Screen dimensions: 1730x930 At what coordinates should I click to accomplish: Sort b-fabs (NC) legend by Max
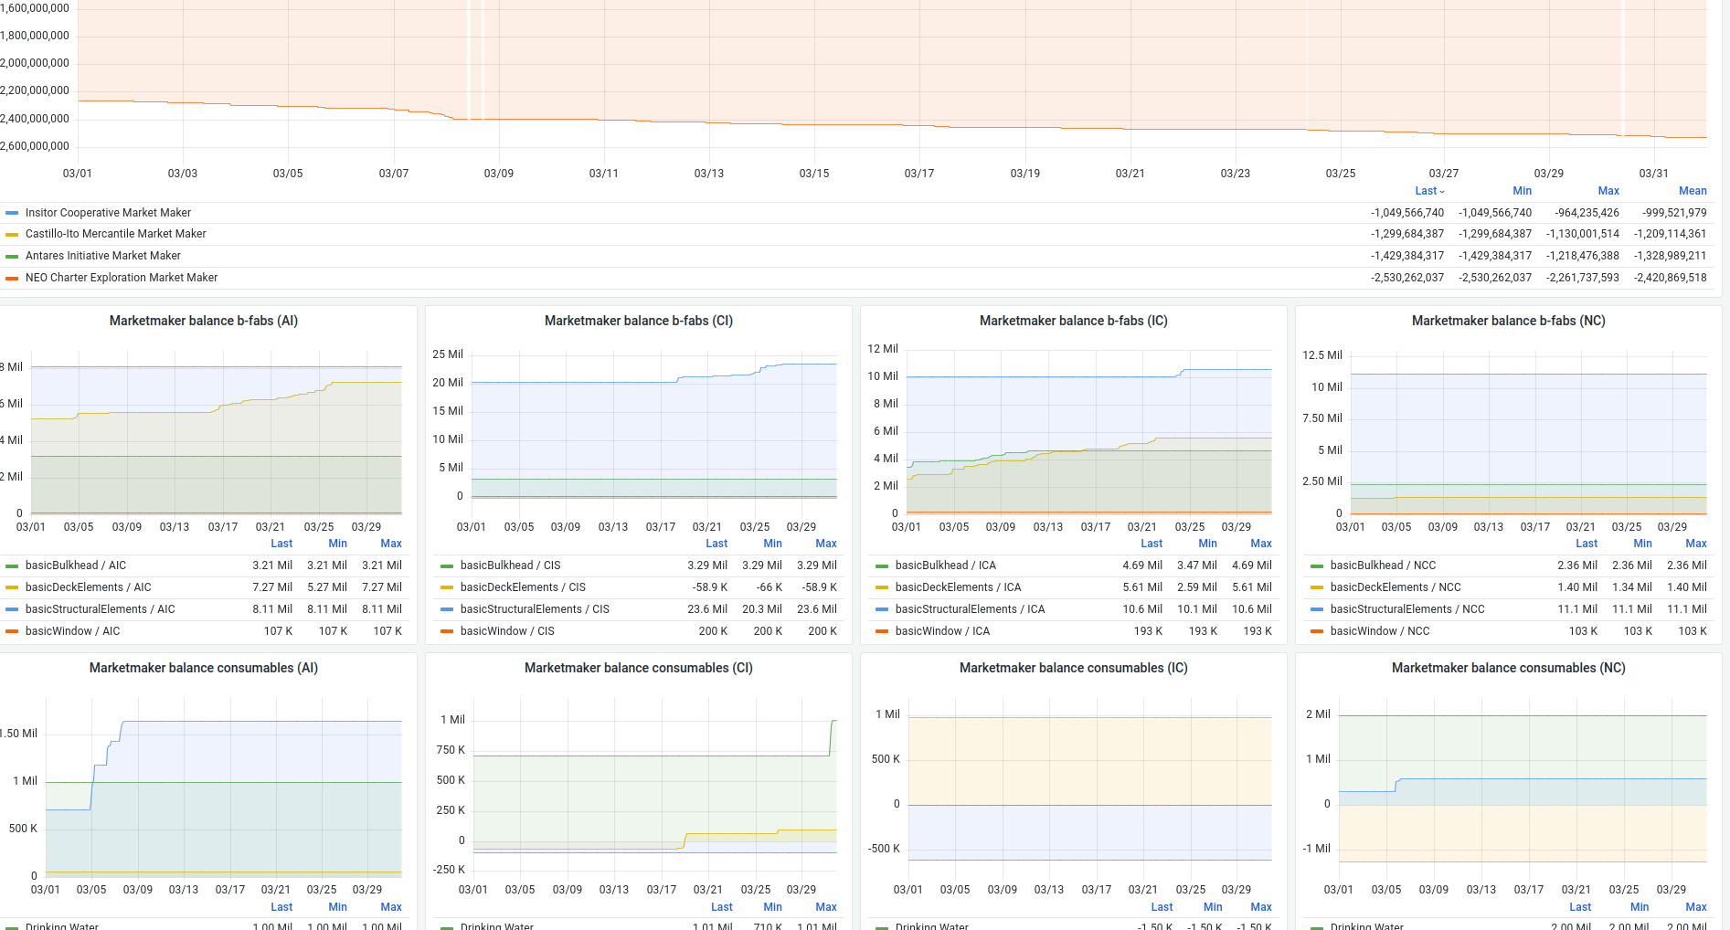pos(1696,544)
